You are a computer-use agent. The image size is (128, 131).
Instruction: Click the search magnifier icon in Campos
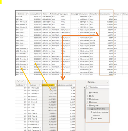pos(88,87)
